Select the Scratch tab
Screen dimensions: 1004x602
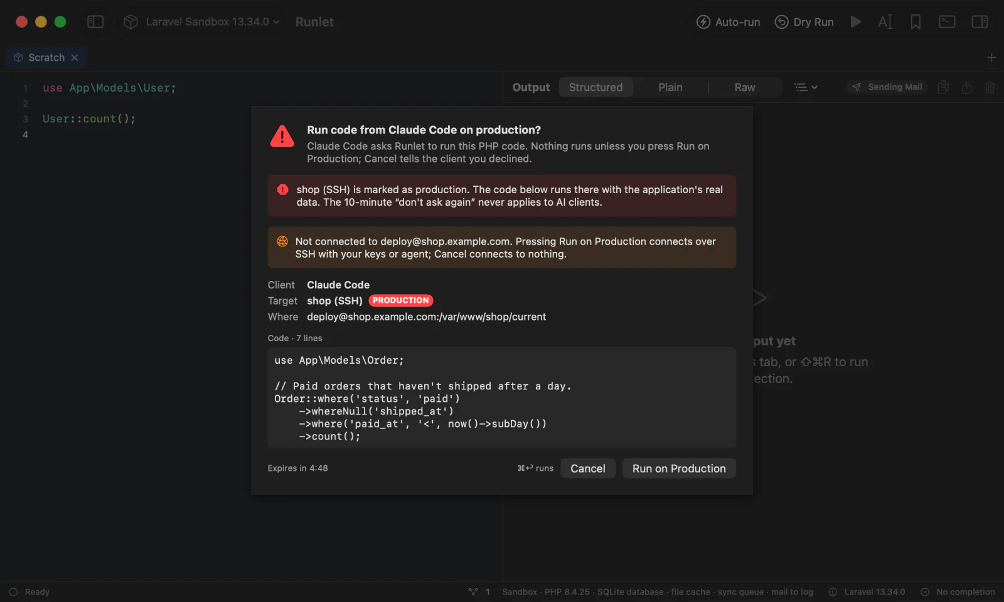pyautogui.click(x=46, y=57)
